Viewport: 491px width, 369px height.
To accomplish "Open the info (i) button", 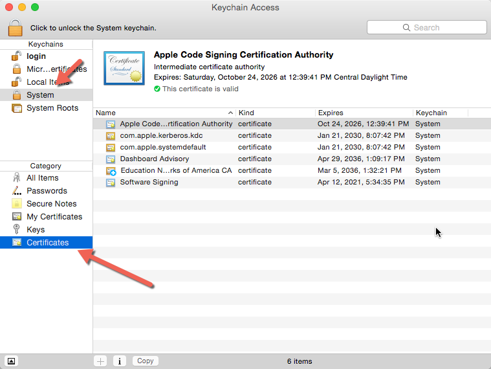I will (120, 361).
